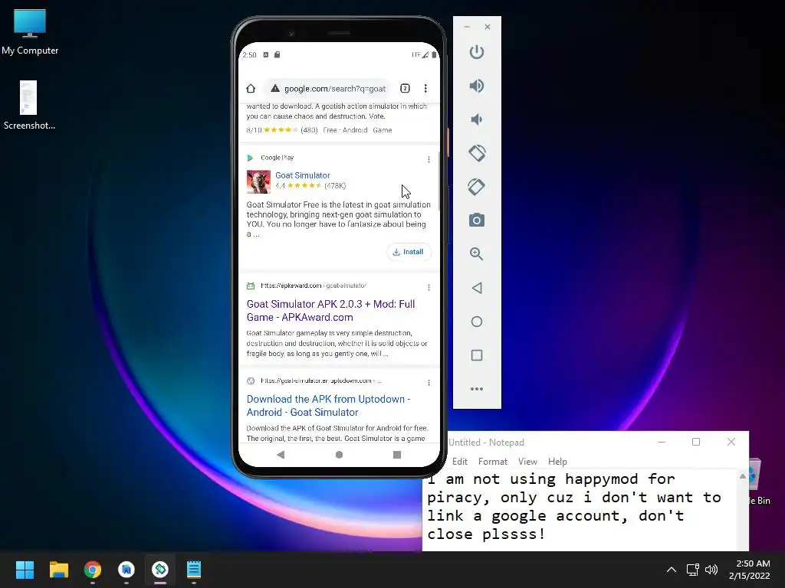
Task: Open volume control tray icon
Action: 711,570
